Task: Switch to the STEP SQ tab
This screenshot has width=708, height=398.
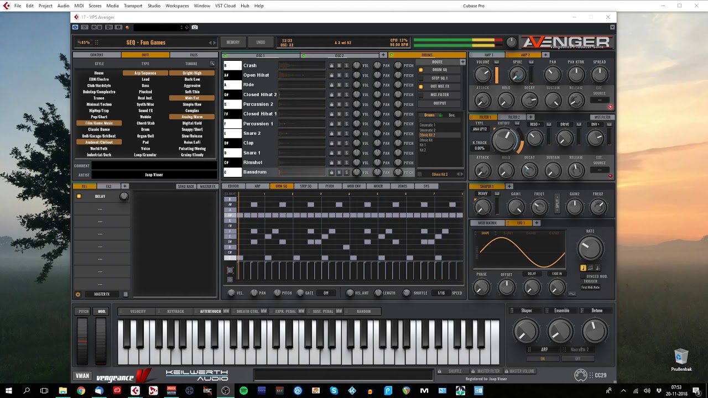Action: point(306,186)
